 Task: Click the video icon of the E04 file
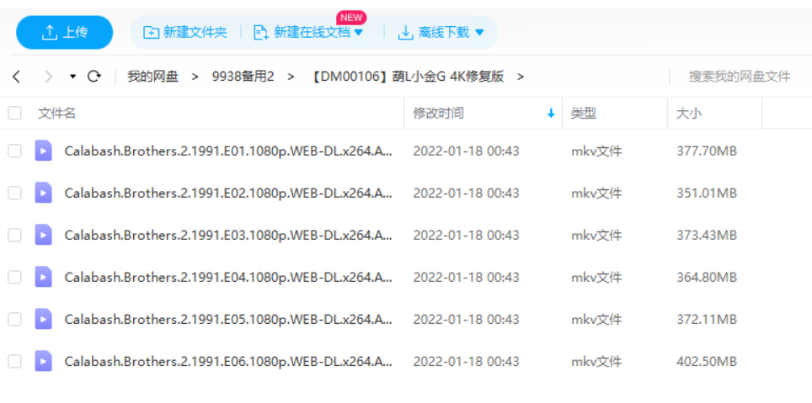point(43,277)
